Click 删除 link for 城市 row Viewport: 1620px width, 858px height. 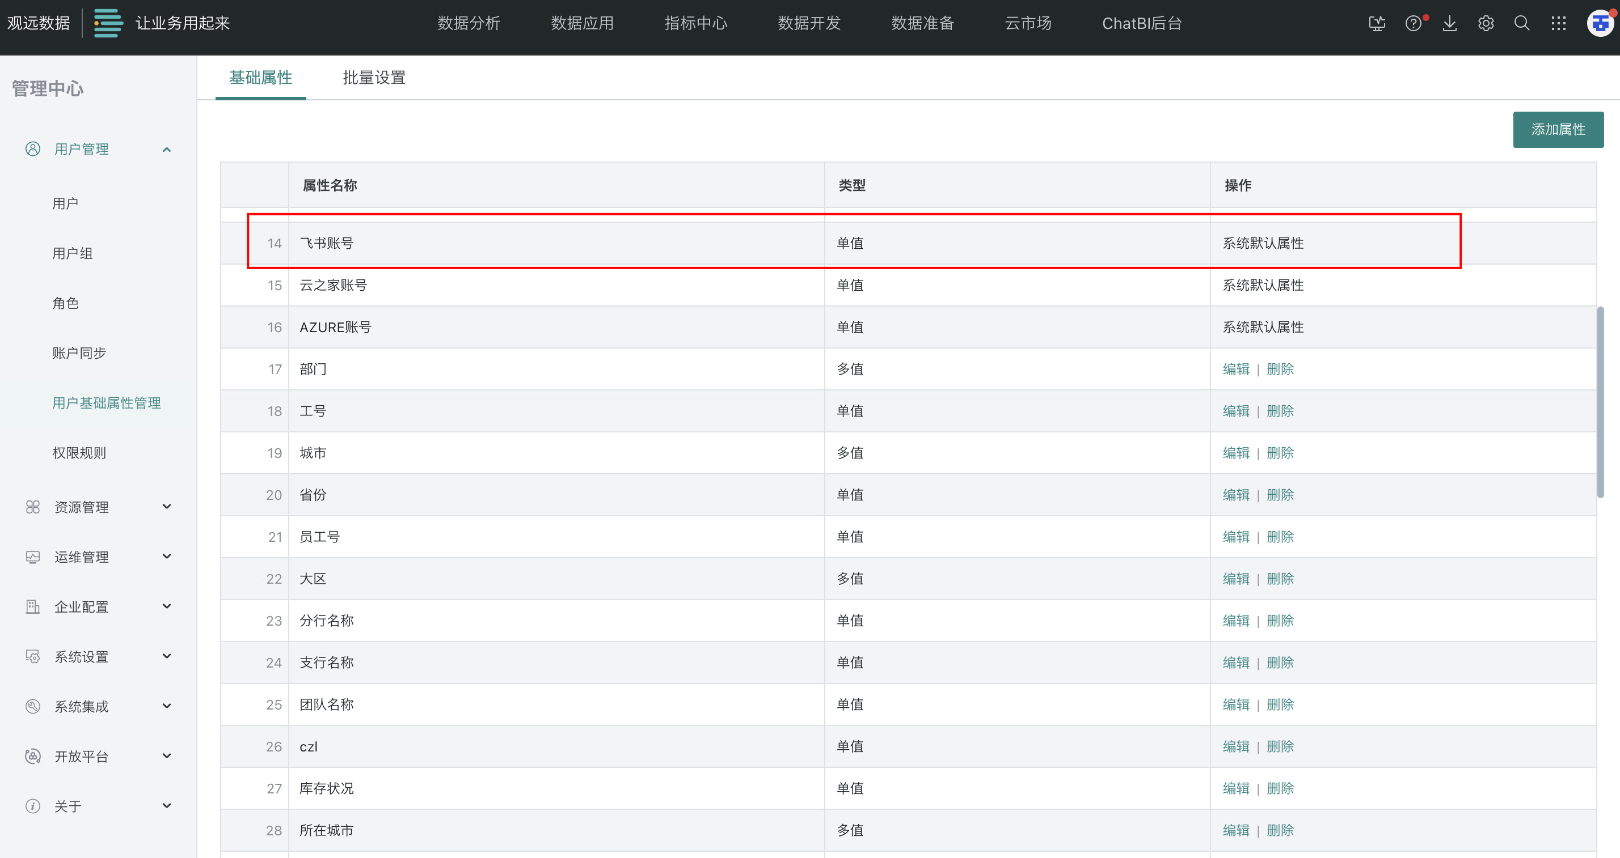coord(1280,453)
